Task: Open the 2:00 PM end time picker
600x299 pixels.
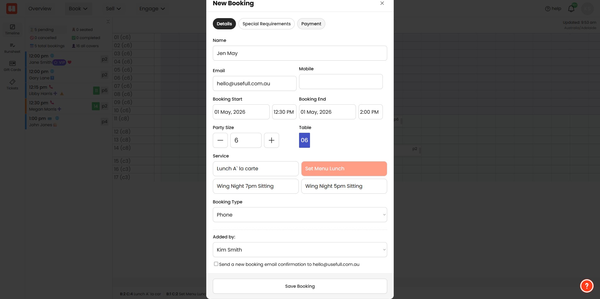Action: coord(371,112)
